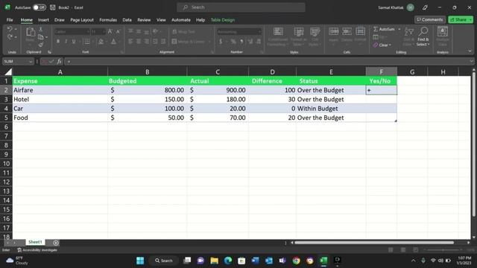
Task: Open Find & Select magnifier menu
Action: [423, 36]
